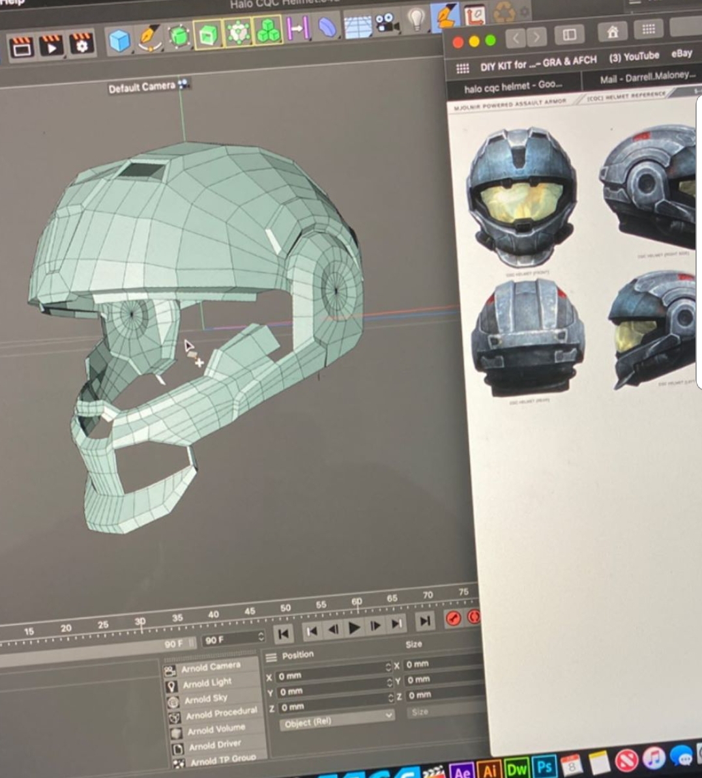This screenshot has width=702, height=778.
Task: Click the 90 F field stepper arrows
Action: click(261, 636)
